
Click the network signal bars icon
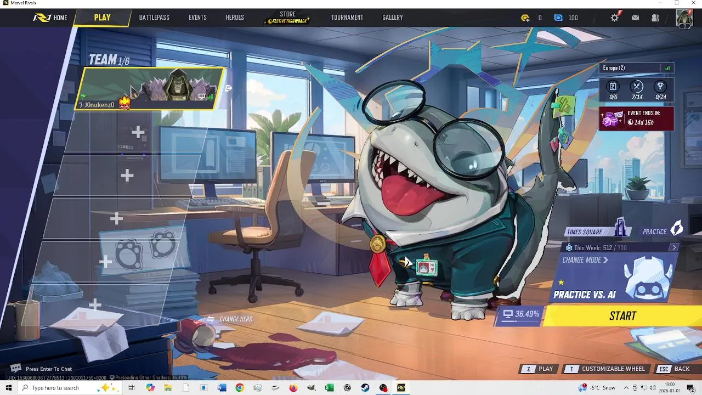(667, 68)
